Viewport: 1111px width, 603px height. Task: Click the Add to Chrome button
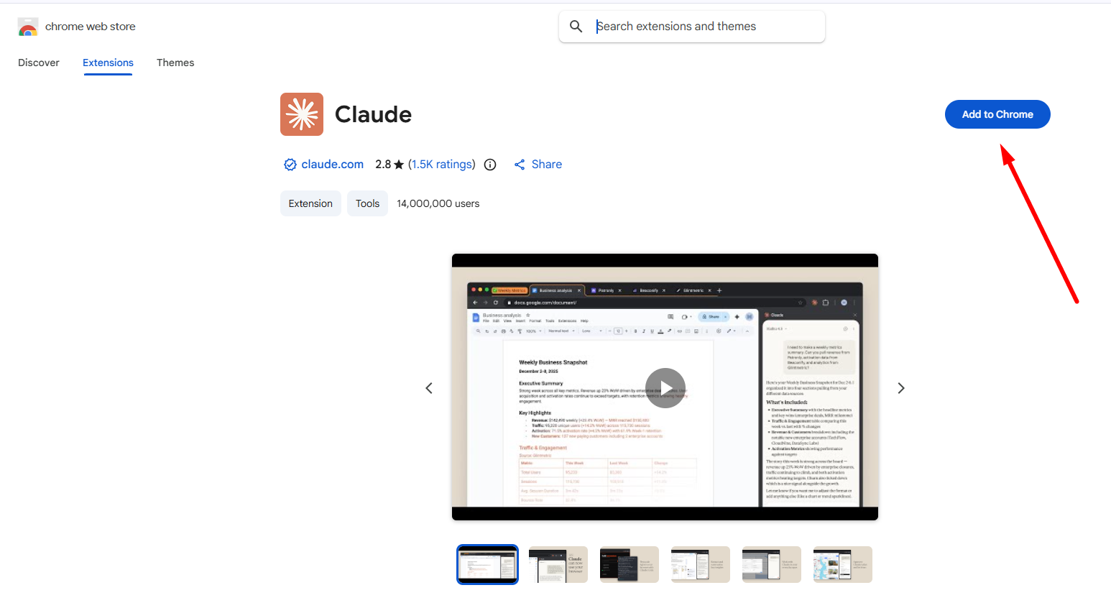(x=997, y=114)
